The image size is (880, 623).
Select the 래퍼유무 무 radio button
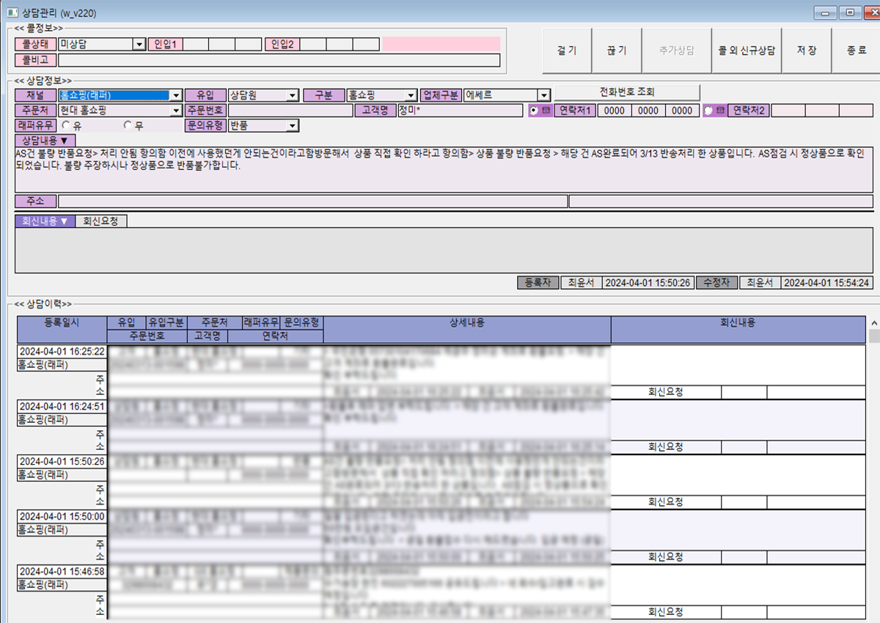128,125
